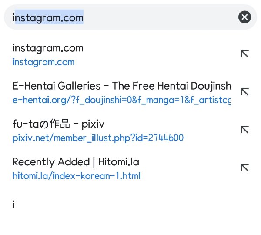This screenshot has width=261, height=235.
Task: Clear the address bar with the X icon
Action: (x=245, y=17)
